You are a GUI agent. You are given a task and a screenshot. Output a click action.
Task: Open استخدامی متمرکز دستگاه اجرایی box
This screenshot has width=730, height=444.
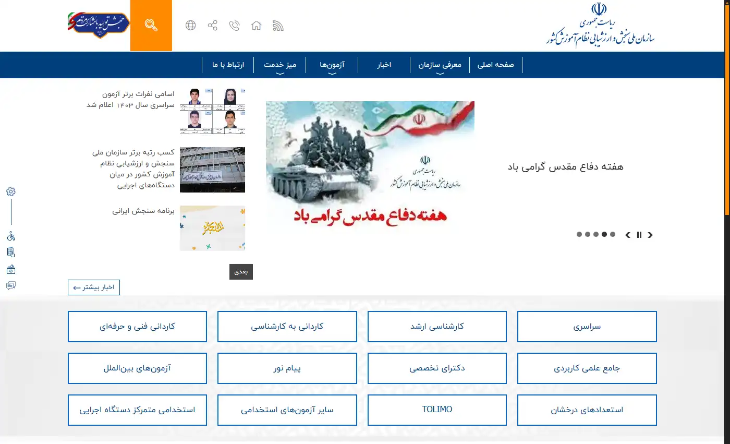137,410
